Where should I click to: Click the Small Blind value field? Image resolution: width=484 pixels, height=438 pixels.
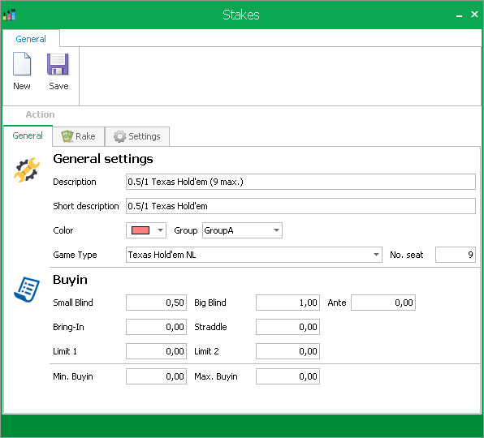156,303
